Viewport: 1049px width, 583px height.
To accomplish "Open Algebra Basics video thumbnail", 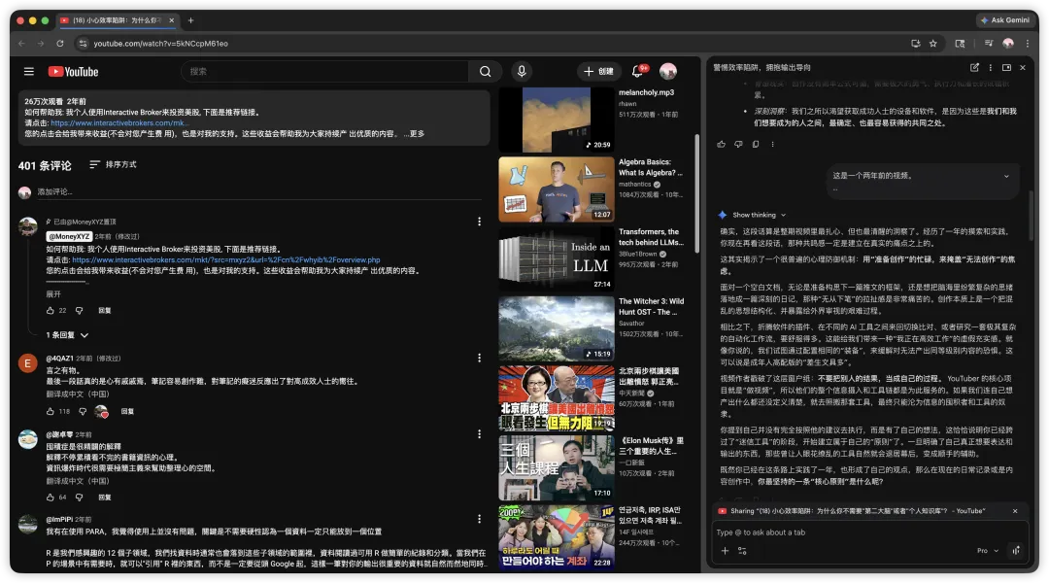I will (x=557, y=189).
